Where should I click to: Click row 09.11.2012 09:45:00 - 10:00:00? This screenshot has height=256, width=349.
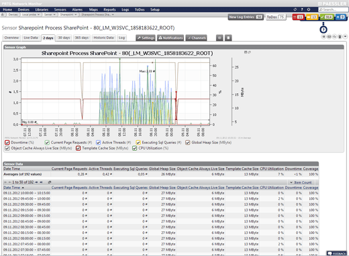click(161, 199)
